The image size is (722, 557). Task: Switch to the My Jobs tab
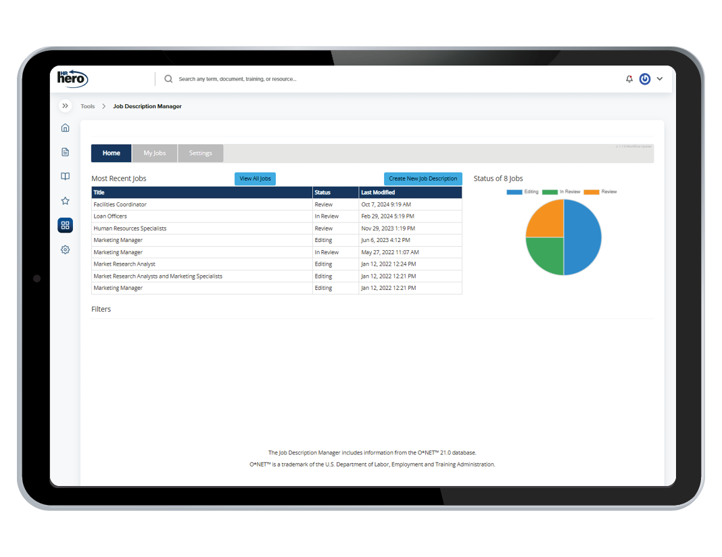tap(154, 153)
